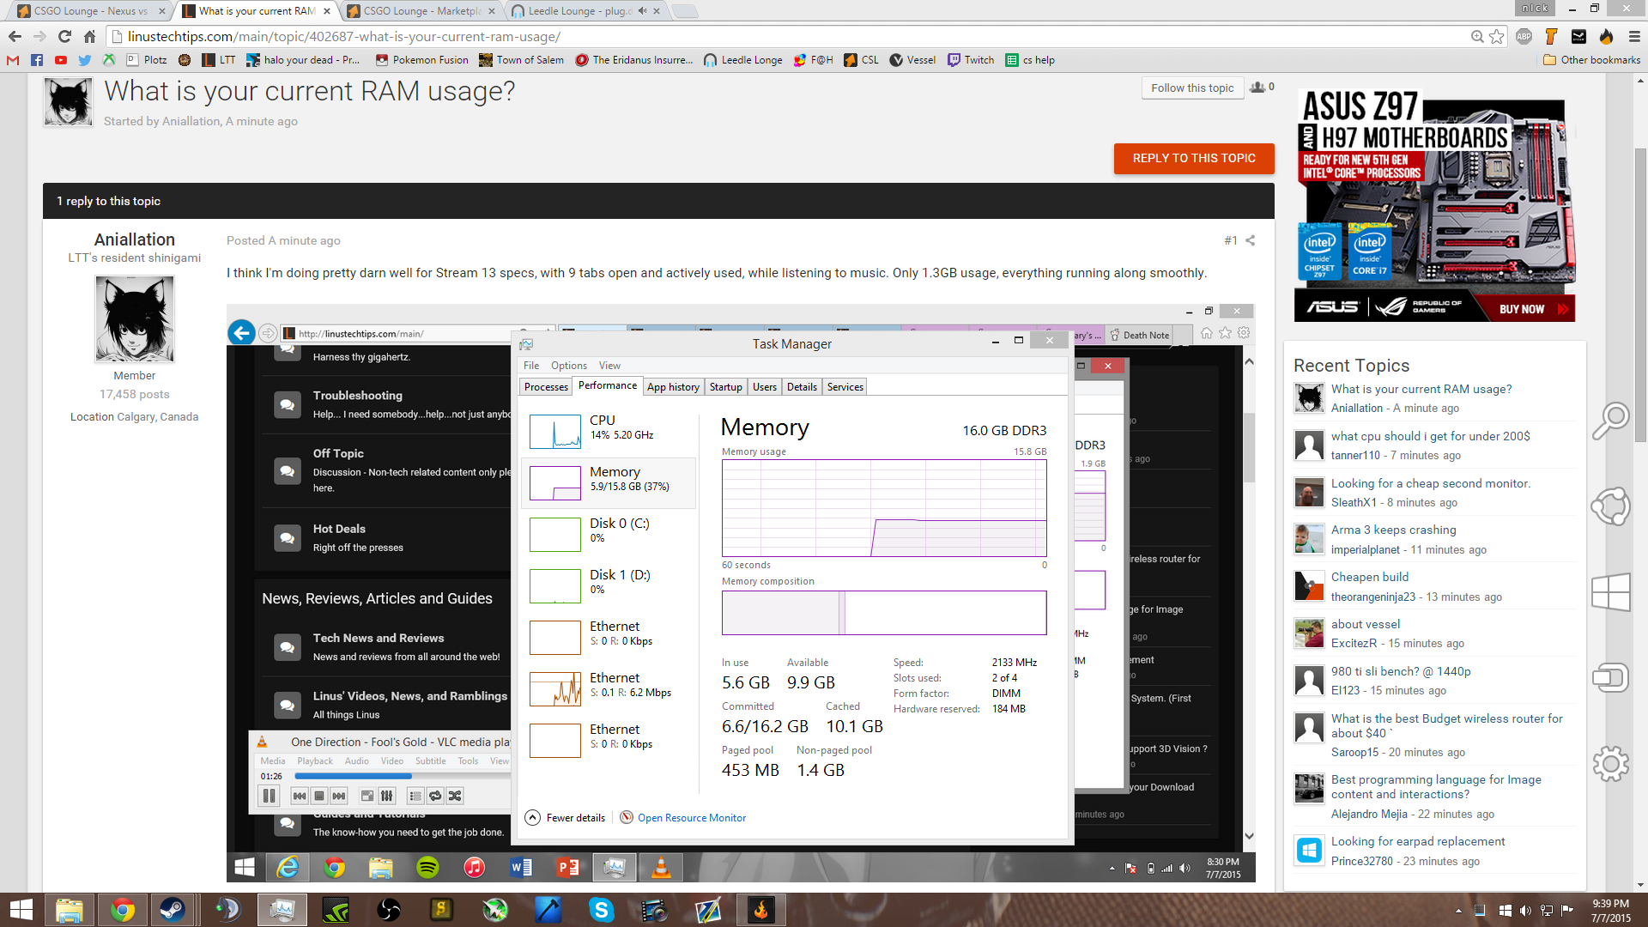This screenshot has width=1648, height=927.
Task: Click BUY NOW on the ASUS ad
Action: (1535, 309)
